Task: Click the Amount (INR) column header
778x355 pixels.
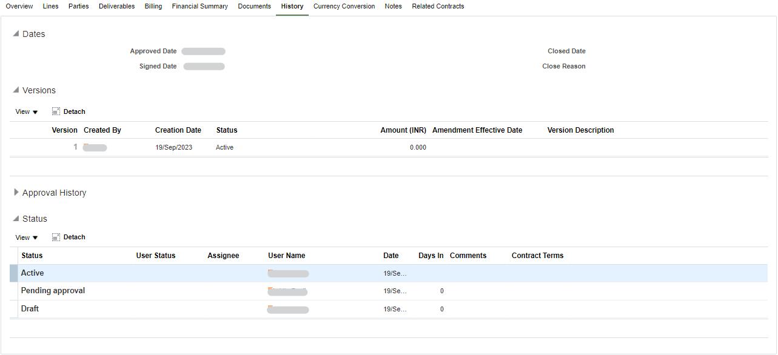Action: 403,130
